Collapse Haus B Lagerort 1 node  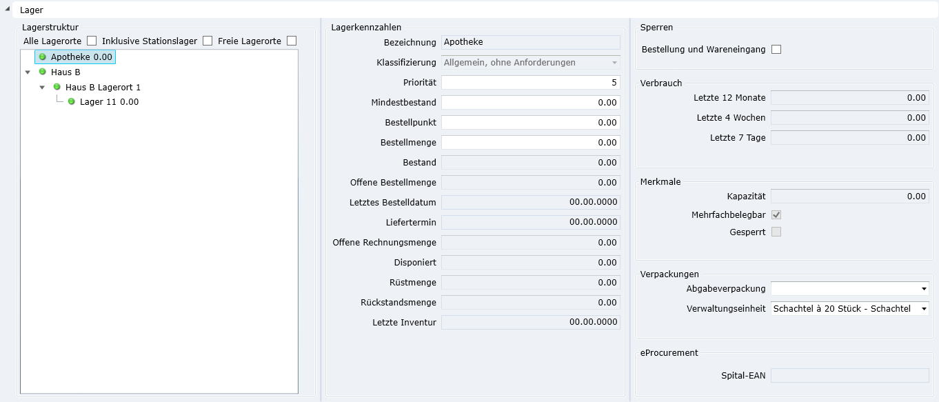coord(42,88)
